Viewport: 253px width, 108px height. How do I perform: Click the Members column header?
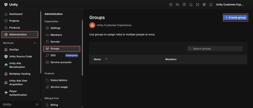click(171, 59)
